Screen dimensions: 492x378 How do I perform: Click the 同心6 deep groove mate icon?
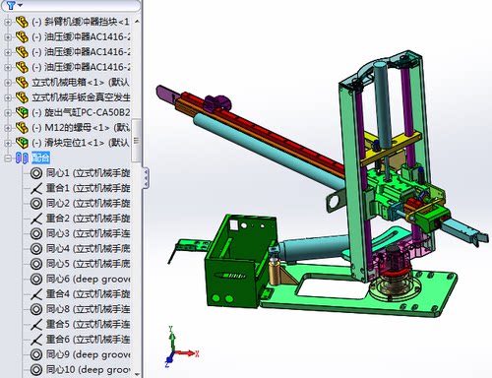(36, 279)
